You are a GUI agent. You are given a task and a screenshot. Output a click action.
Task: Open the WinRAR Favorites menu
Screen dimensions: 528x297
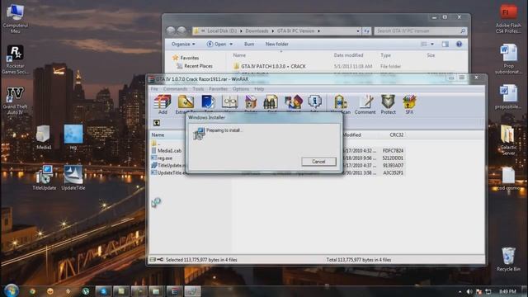(x=218, y=89)
